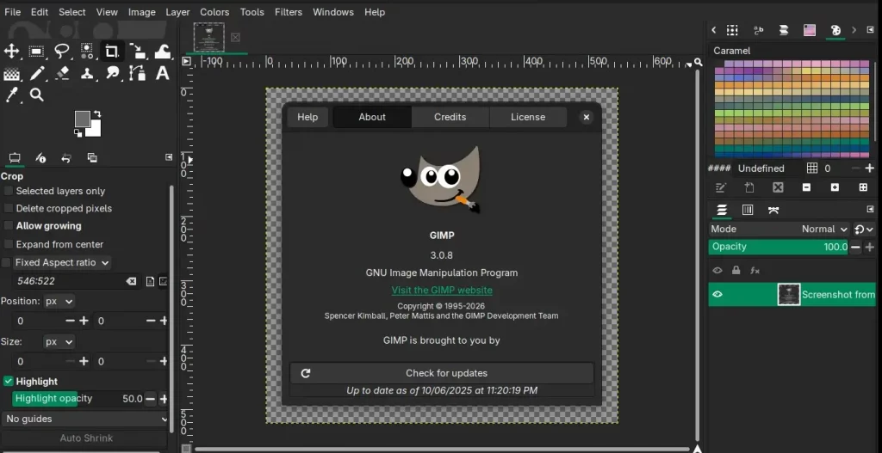
Task: Select the Paintbrush tool
Action: point(36,74)
